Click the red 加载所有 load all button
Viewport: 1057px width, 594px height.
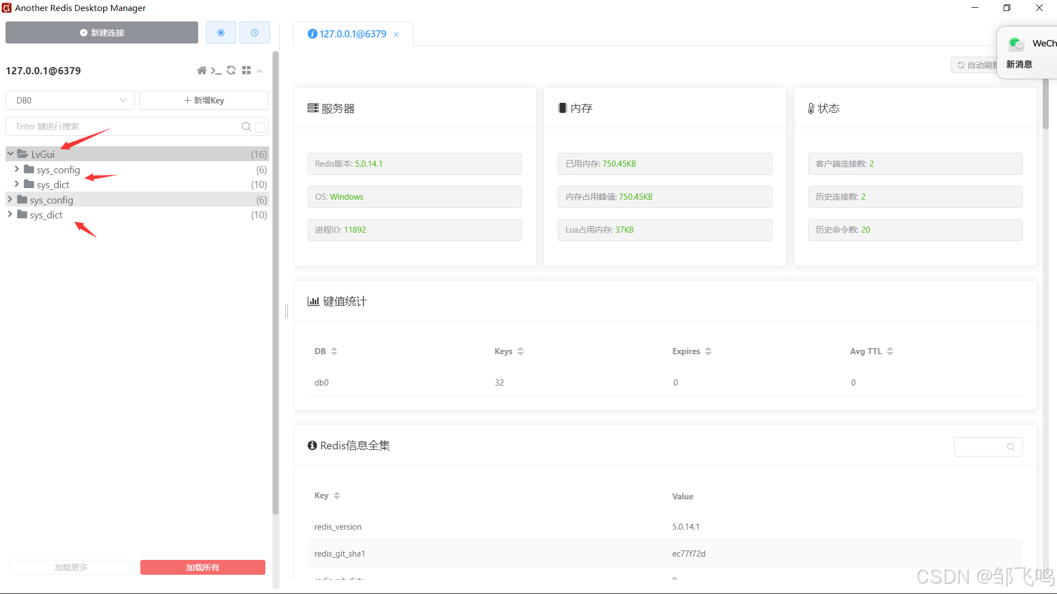[203, 567]
